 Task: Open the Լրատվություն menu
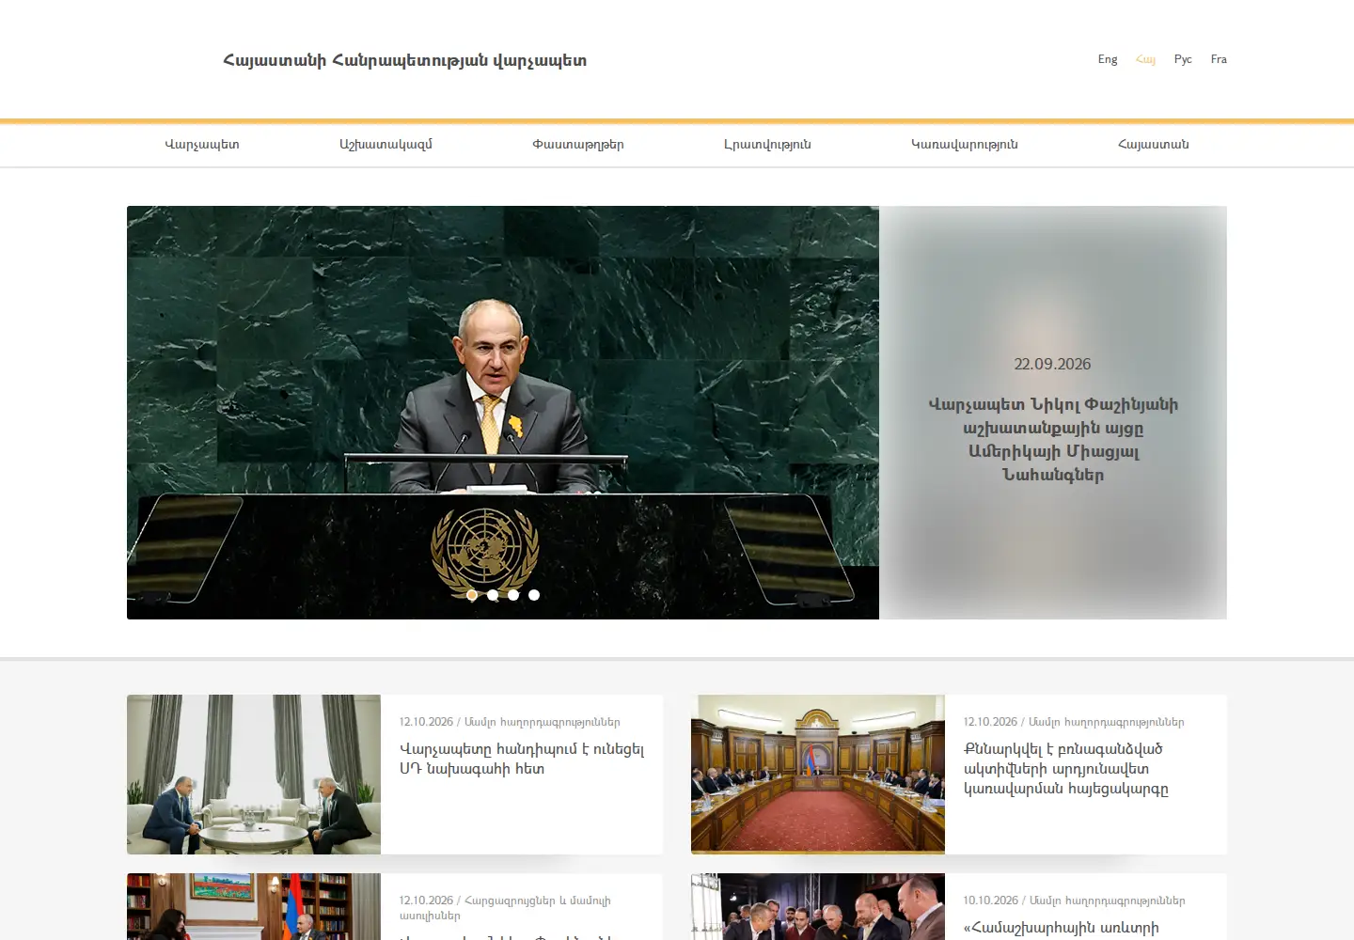pos(767,145)
